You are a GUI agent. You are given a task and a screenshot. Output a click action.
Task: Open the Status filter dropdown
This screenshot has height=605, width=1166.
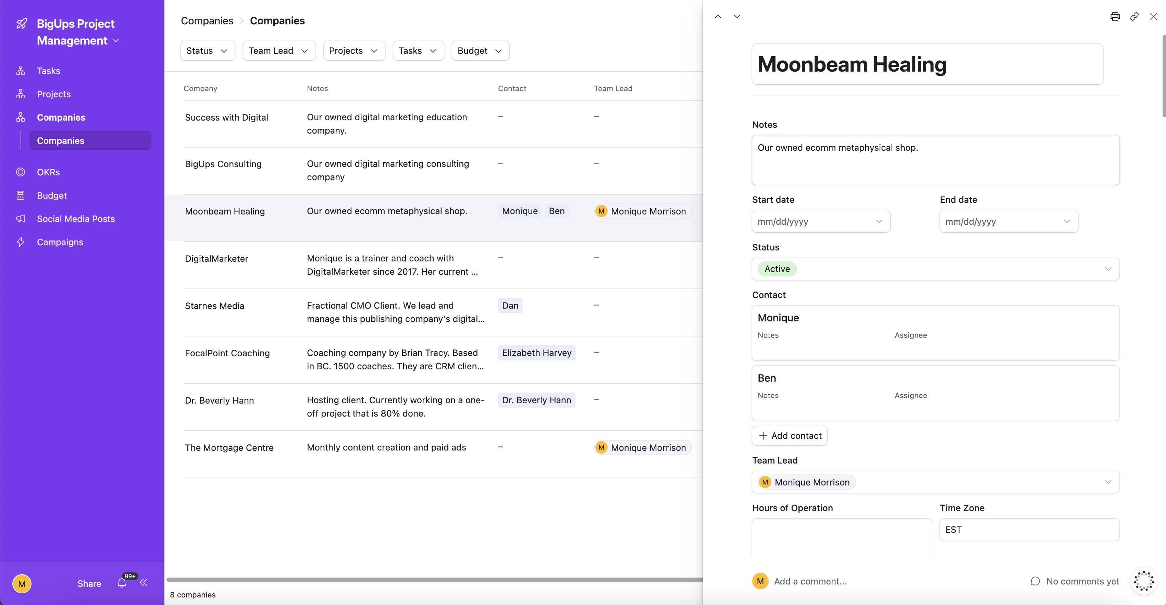coord(207,51)
